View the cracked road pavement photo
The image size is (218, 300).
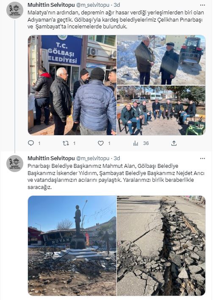click(x=161, y=246)
